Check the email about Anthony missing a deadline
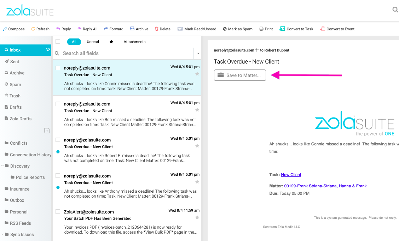The height and width of the screenshot is (241, 399). (58, 176)
